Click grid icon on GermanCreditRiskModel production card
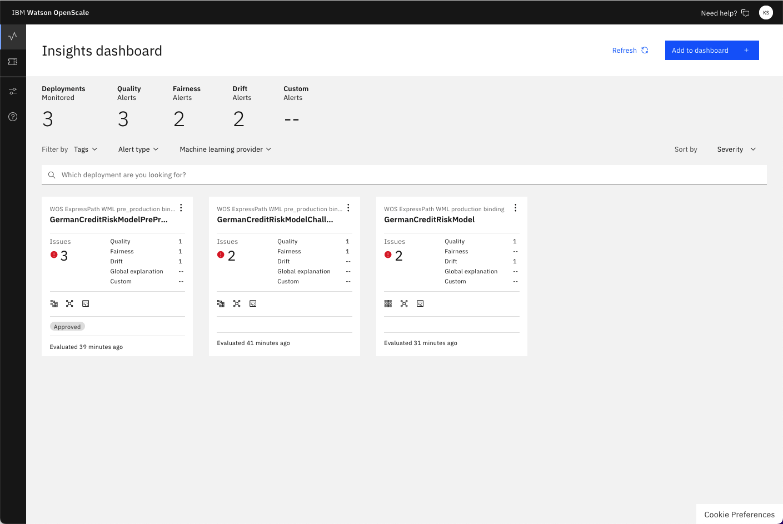 (x=388, y=303)
